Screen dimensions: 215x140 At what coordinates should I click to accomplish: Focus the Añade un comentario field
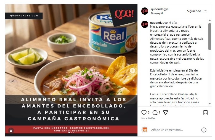174,130
